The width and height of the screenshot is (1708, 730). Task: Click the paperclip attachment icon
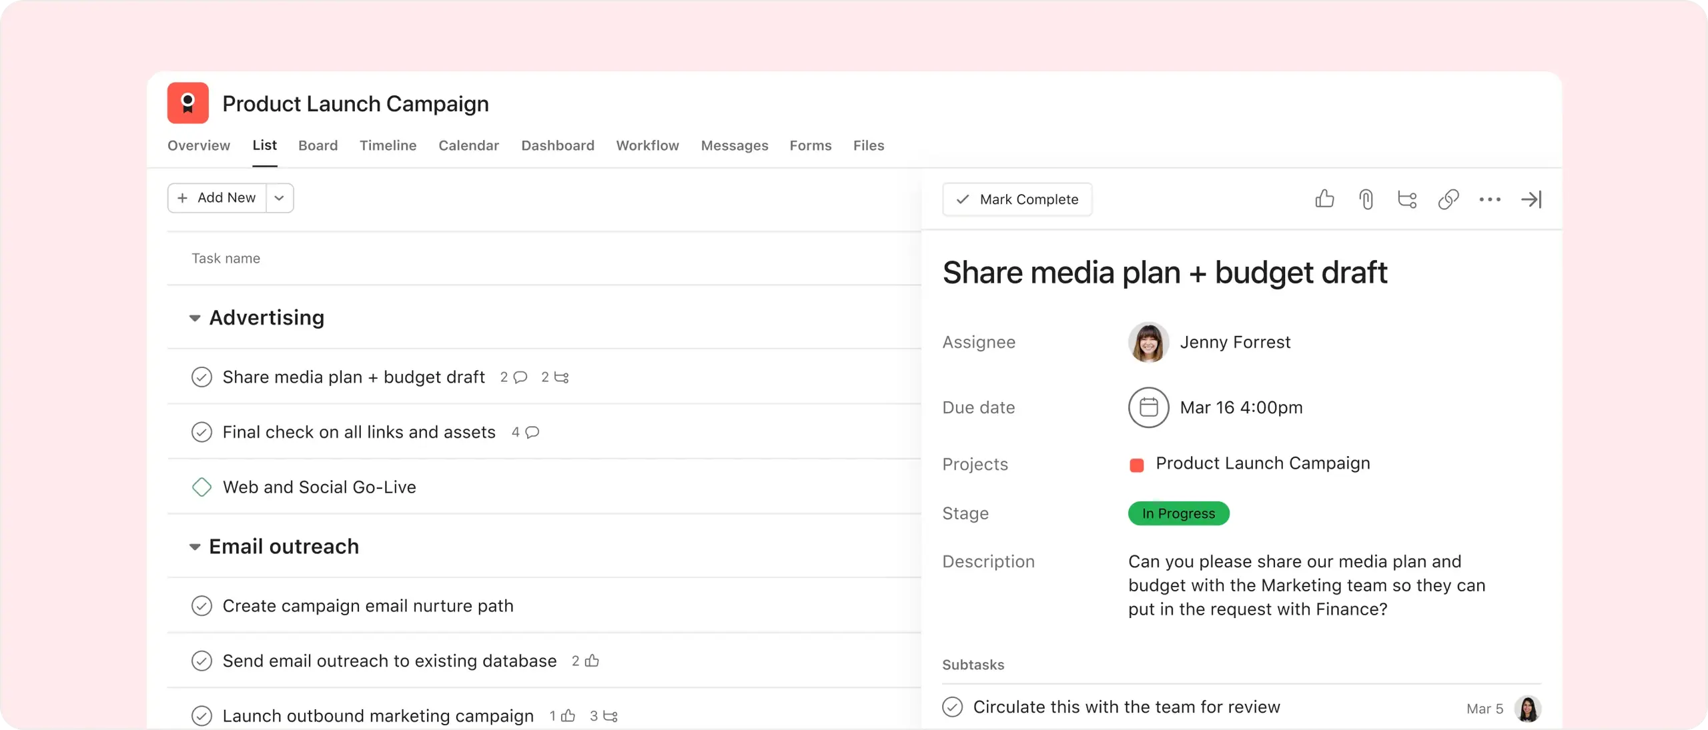[1366, 199]
